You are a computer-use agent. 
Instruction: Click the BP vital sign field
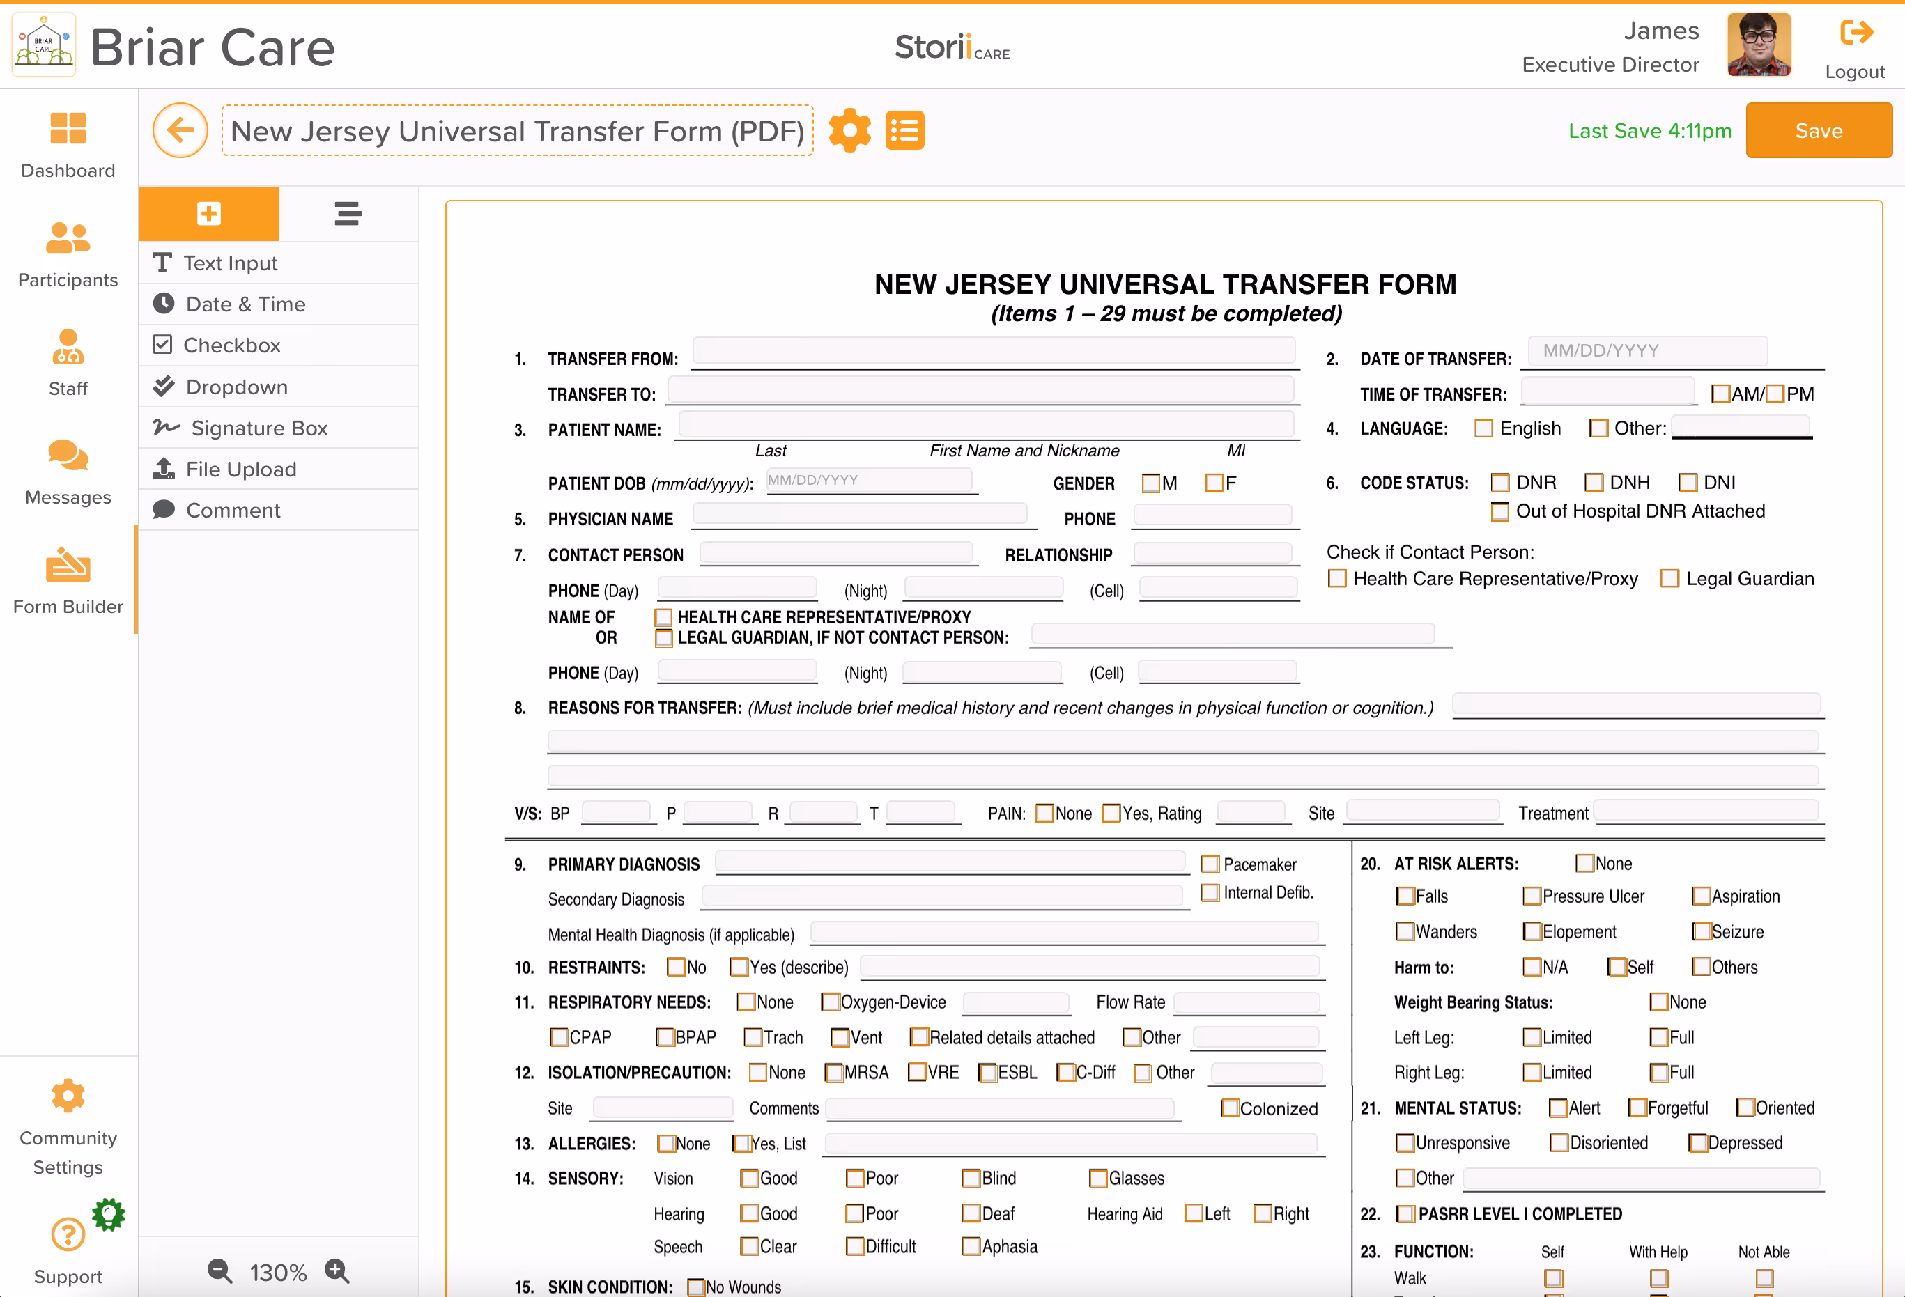615,812
